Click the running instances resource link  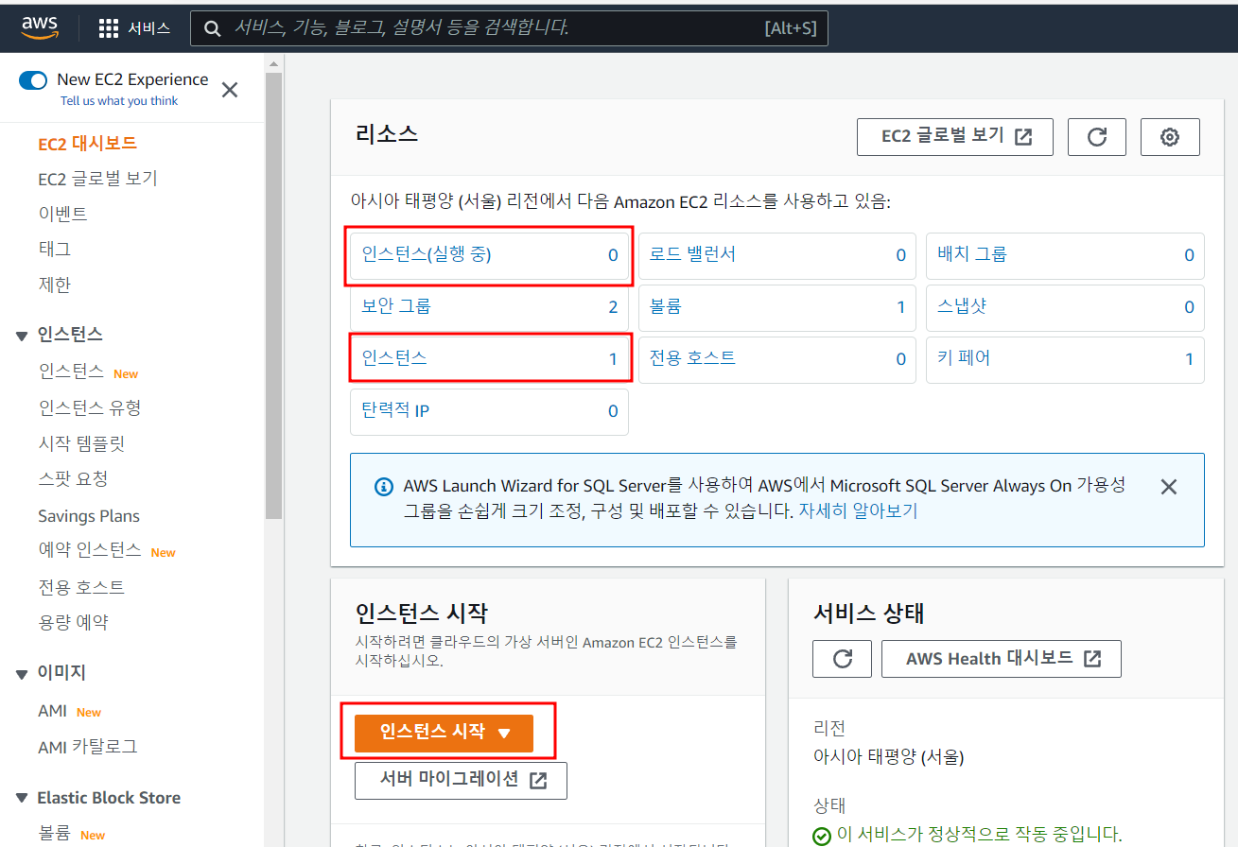pos(427,255)
